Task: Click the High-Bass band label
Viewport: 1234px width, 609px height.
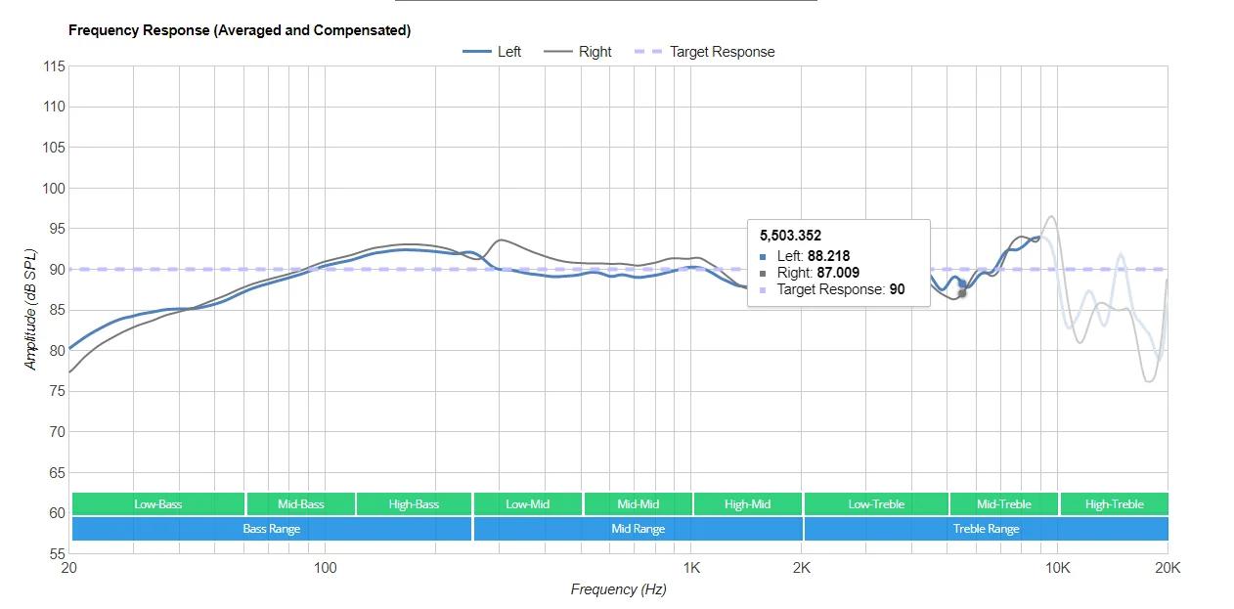Action: click(414, 504)
